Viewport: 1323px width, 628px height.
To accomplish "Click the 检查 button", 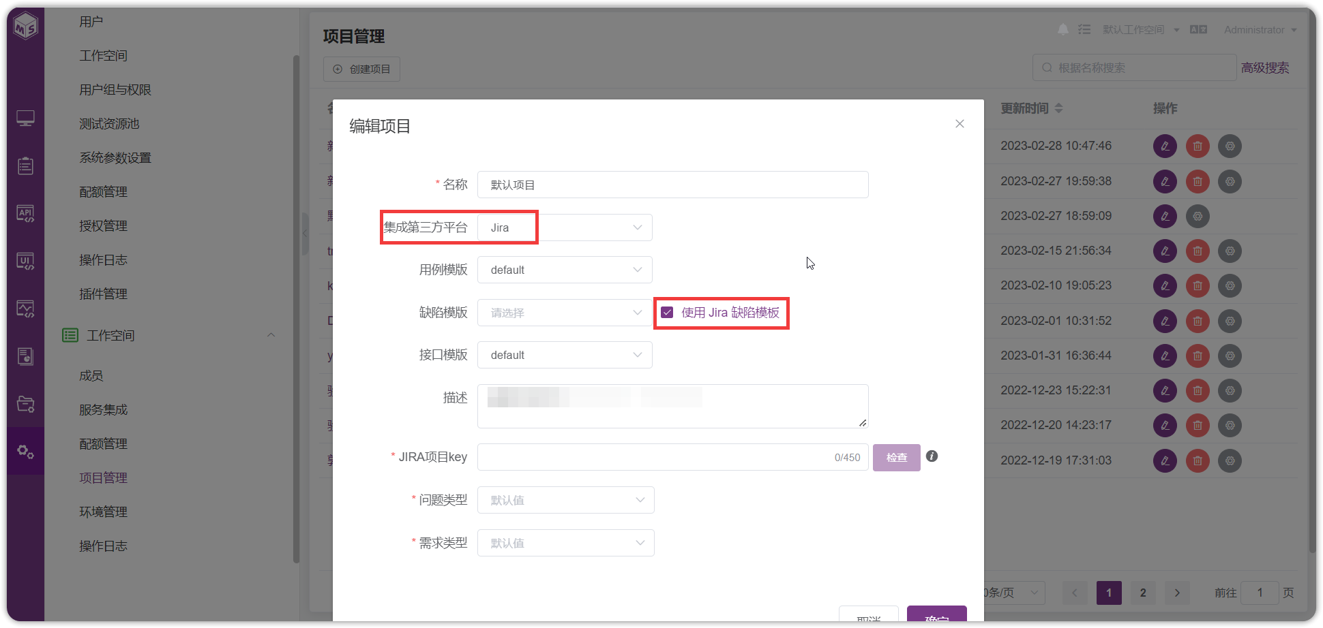I will [x=897, y=458].
